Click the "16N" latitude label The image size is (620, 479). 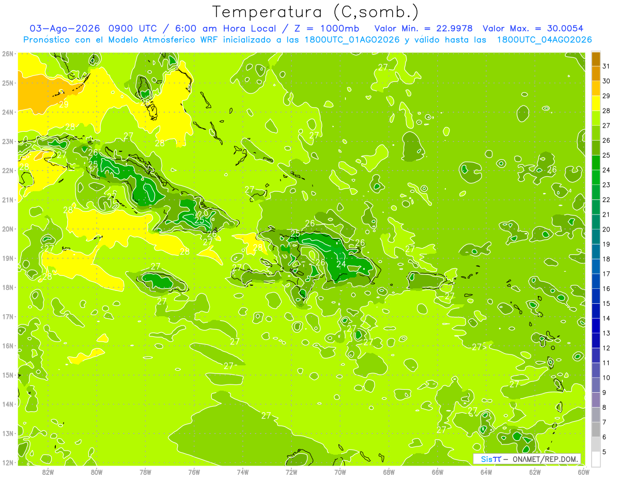point(7,346)
